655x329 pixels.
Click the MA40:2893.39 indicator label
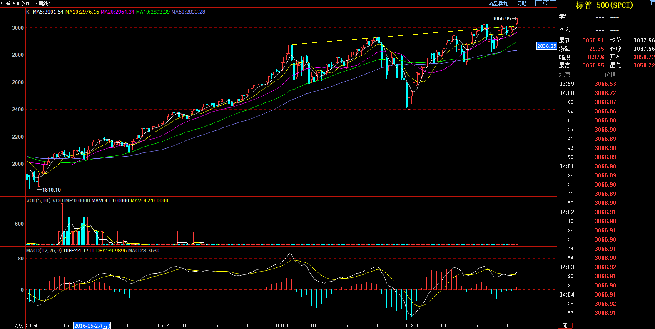coord(153,12)
